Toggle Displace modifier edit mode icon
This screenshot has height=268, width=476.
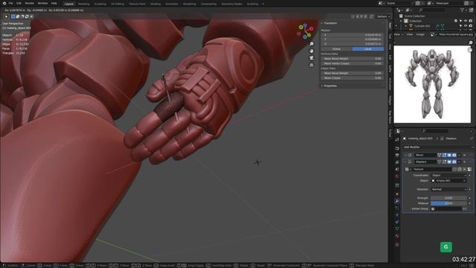[445, 162]
